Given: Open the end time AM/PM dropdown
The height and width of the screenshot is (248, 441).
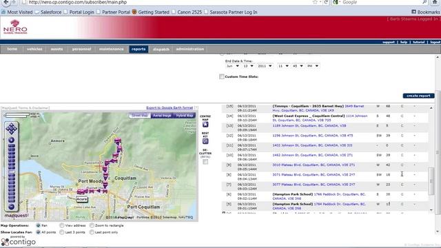Looking at the screenshot, I should [x=313, y=66].
